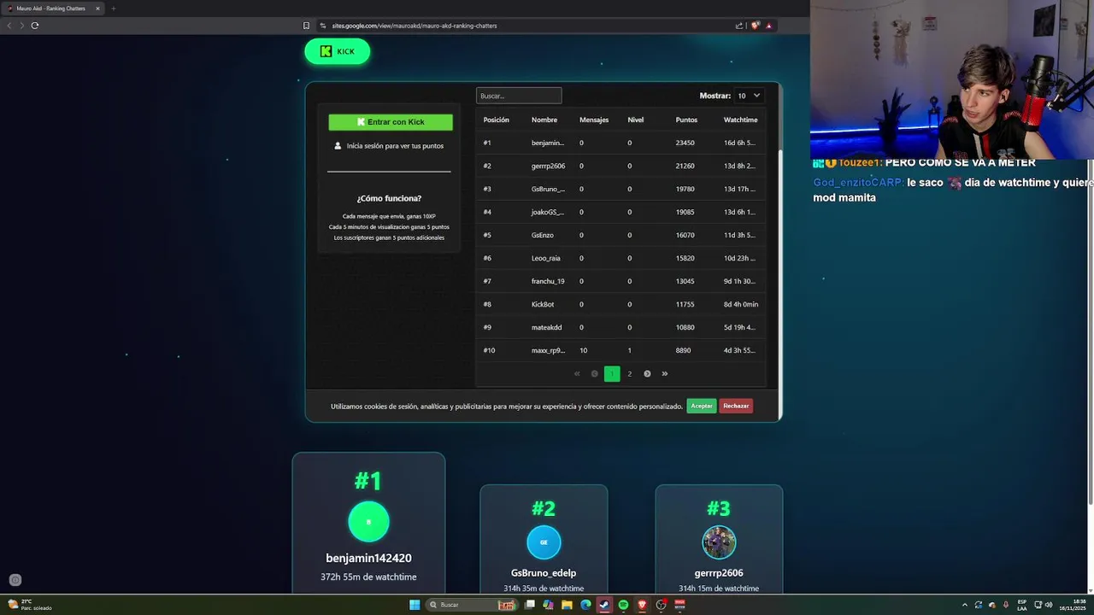Go forward with browser forward arrow
The image size is (1094, 615).
(21, 26)
